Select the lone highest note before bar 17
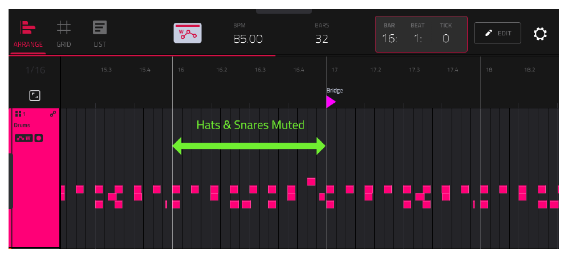 click(311, 182)
